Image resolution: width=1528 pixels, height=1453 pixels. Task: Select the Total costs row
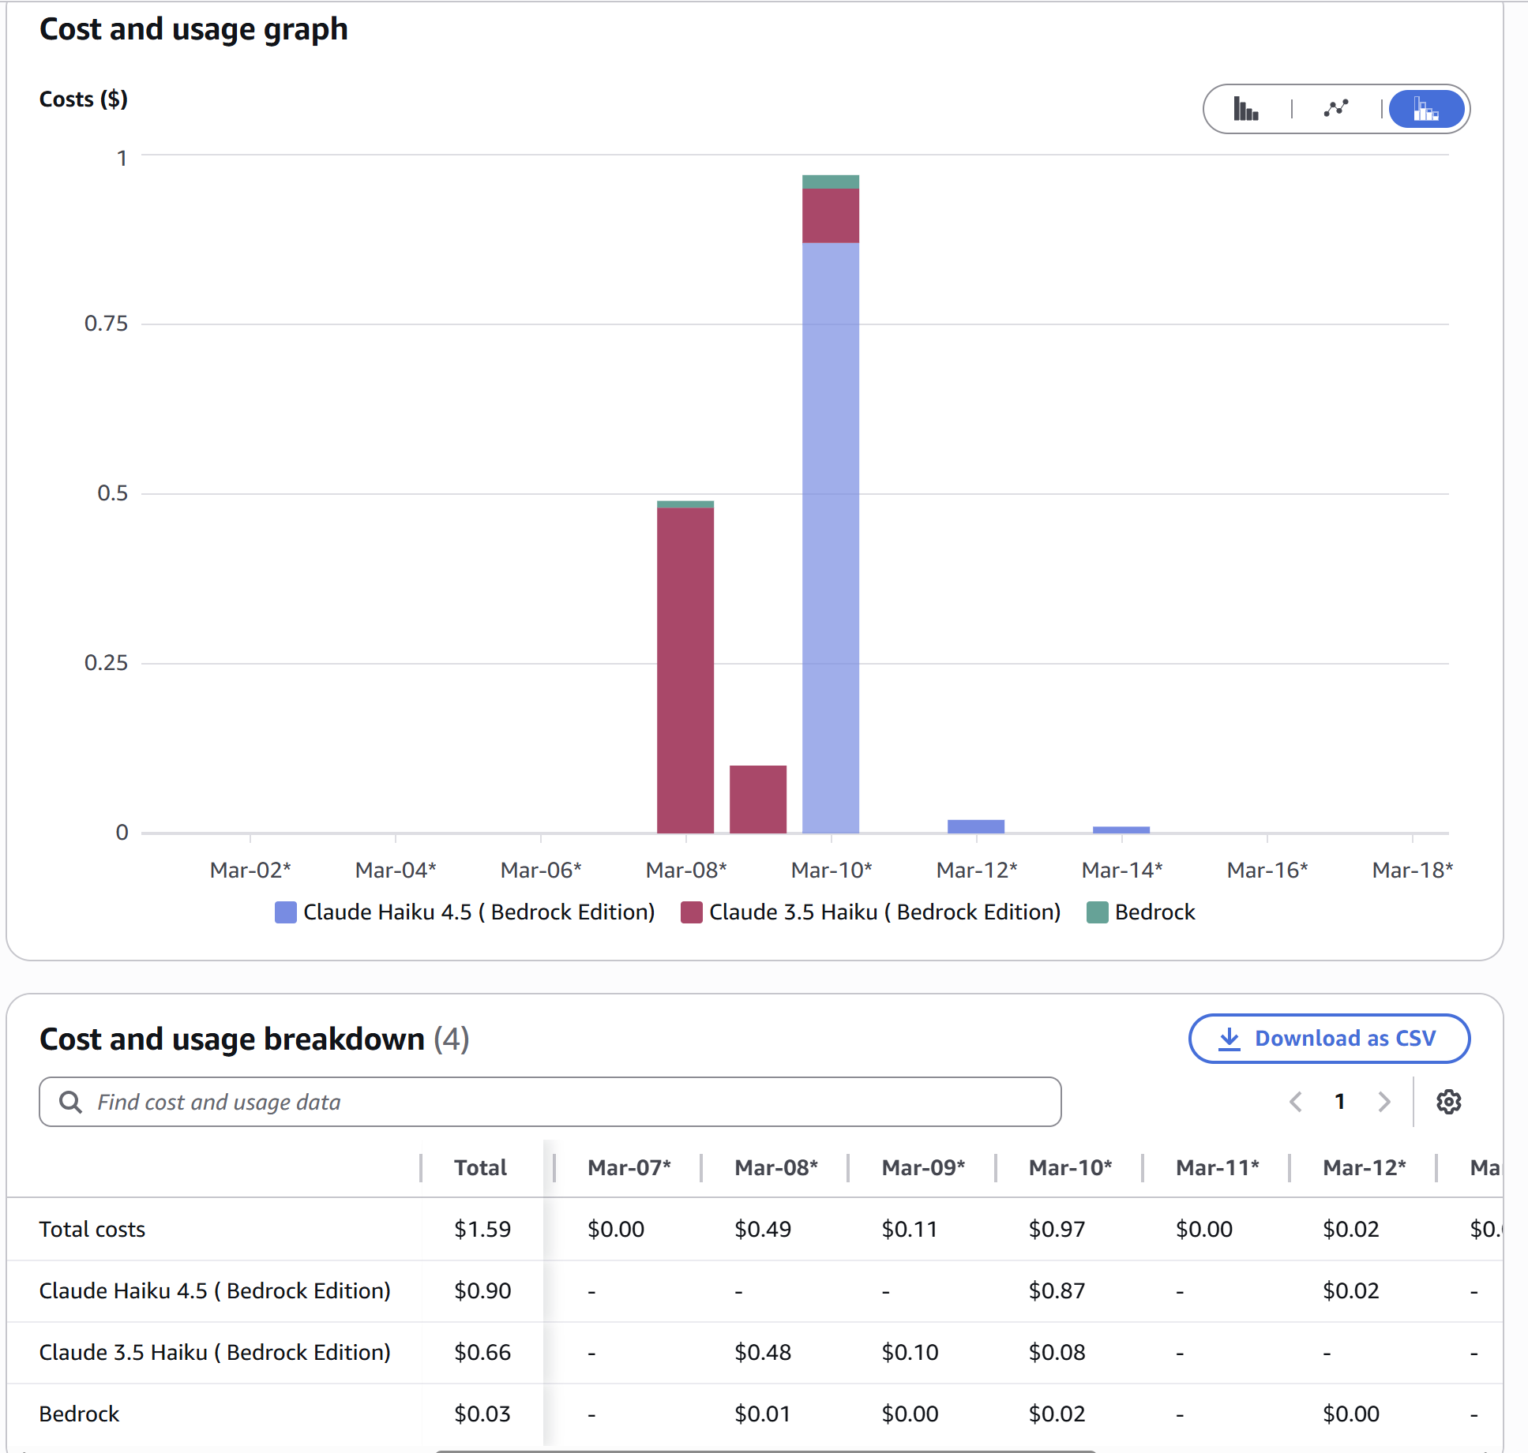[x=92, y=1229]
